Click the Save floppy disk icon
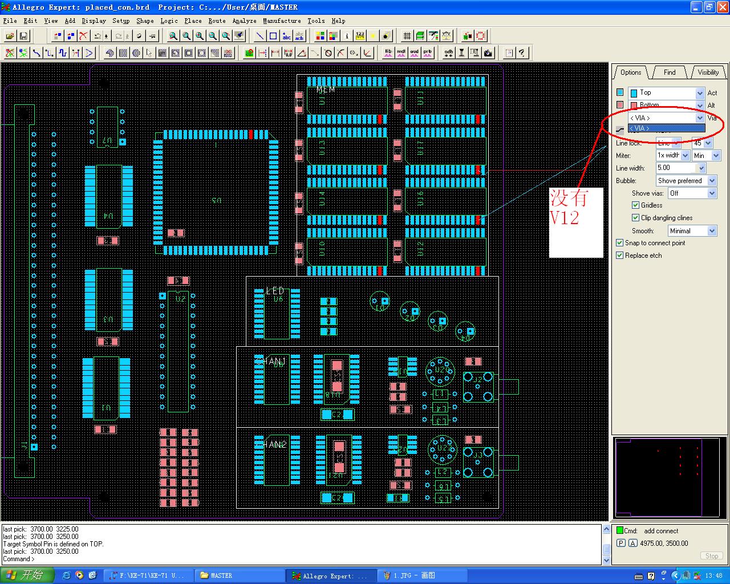This screenshot has width=730, height=584. pyautogui.click(x=23, y=36)
